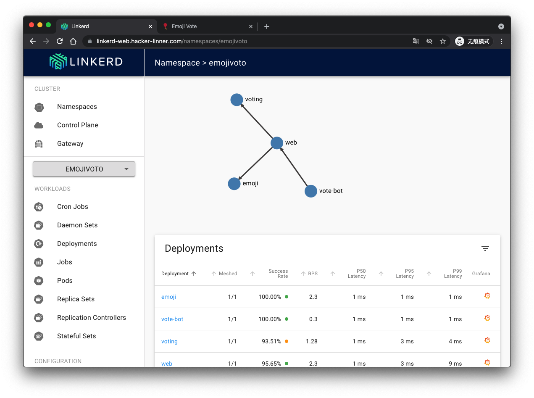Screen dimensions: 534x398
Task: Open Grafana dashboard for voting row
Action: pyautogui.click(x=487, y=340)
